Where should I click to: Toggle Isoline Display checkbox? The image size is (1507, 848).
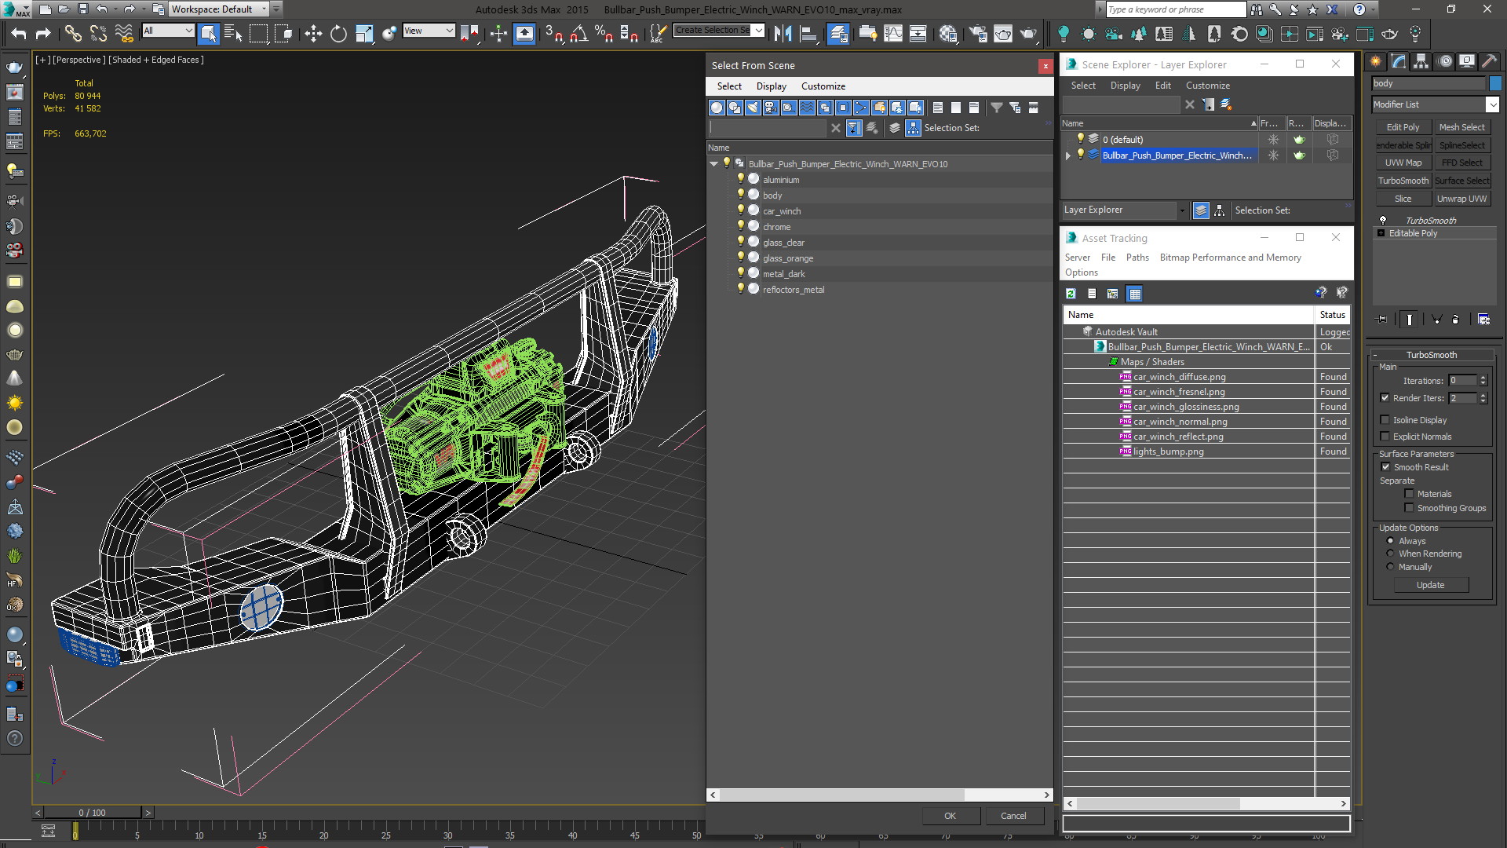[x=1385, y=420]
